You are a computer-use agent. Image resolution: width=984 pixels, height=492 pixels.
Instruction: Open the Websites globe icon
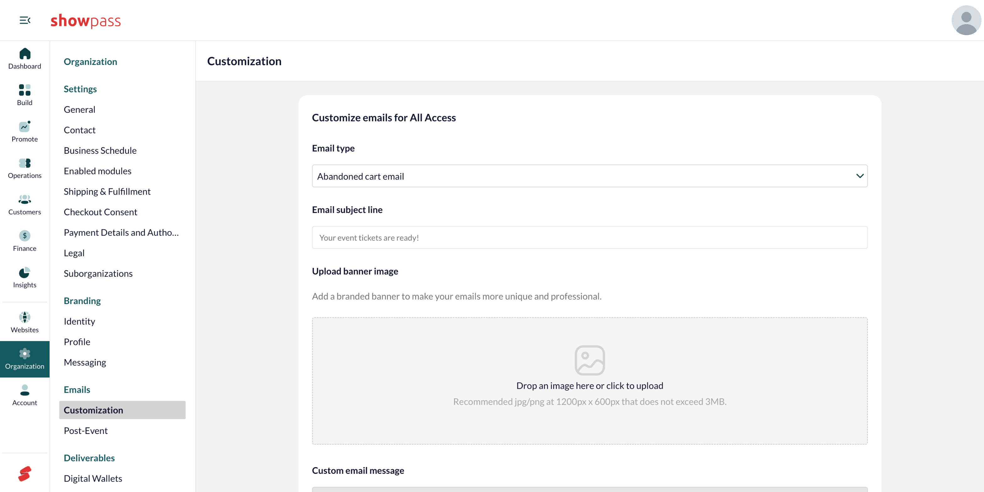[x=25, y=317]
